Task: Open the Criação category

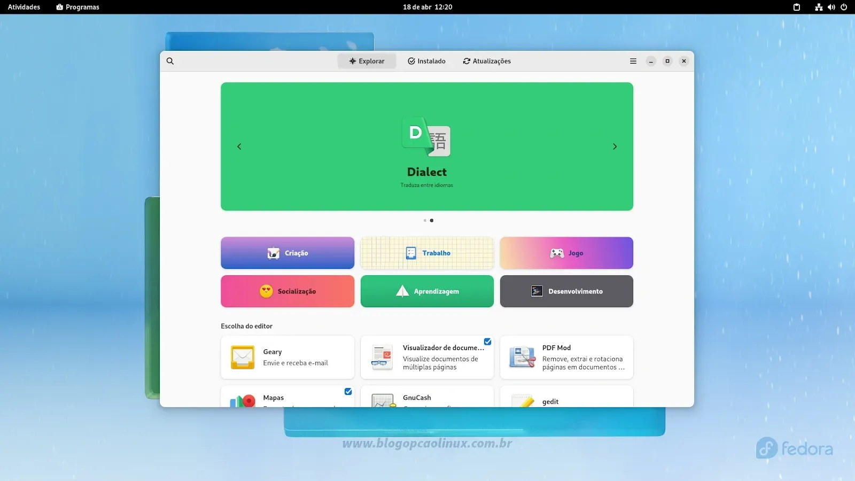Action: coord(287,253)
